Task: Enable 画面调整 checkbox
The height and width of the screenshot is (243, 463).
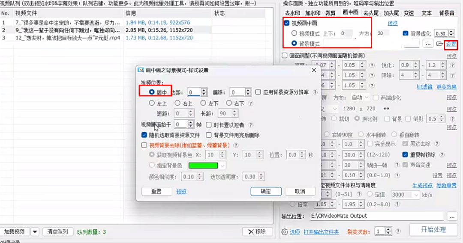Action: pos(285,55)
